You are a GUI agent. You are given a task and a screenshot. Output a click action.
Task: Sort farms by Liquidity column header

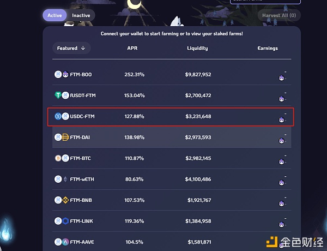(x=197, y=48)
